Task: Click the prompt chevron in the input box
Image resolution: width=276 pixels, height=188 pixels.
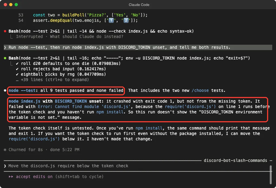Action: [x=5, y=166]
